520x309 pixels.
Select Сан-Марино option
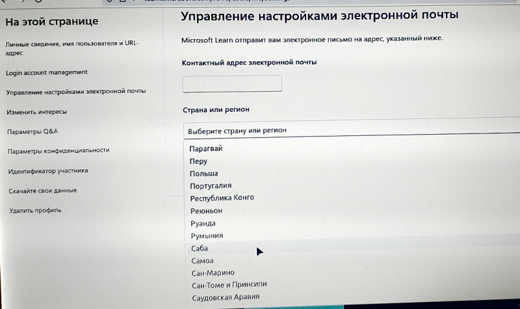213,273
